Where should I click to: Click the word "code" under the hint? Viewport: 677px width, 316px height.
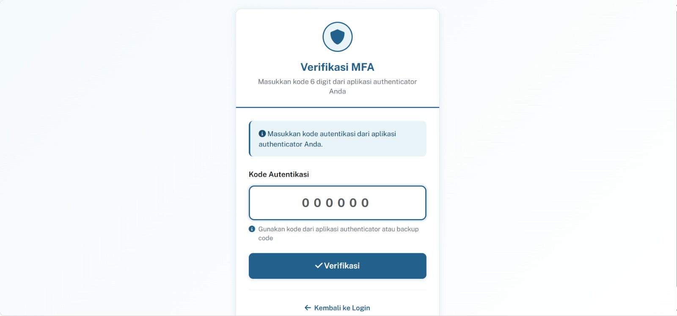click(266, 238)
